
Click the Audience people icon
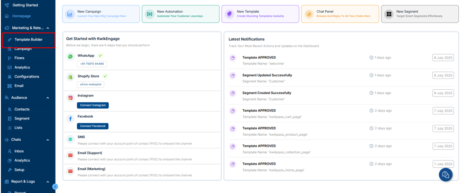point(7,98)
